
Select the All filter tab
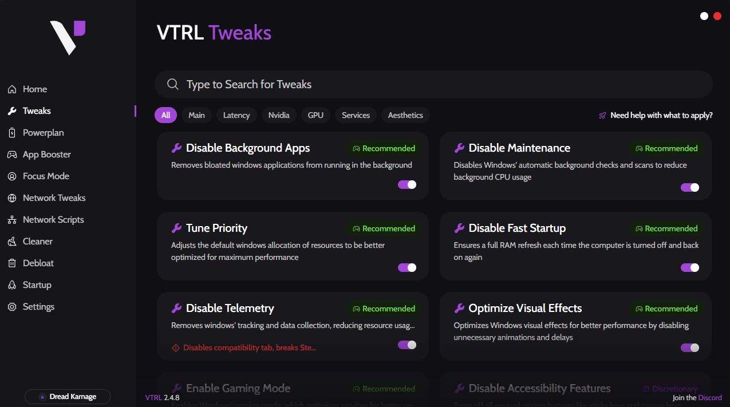tap(165, 115)
